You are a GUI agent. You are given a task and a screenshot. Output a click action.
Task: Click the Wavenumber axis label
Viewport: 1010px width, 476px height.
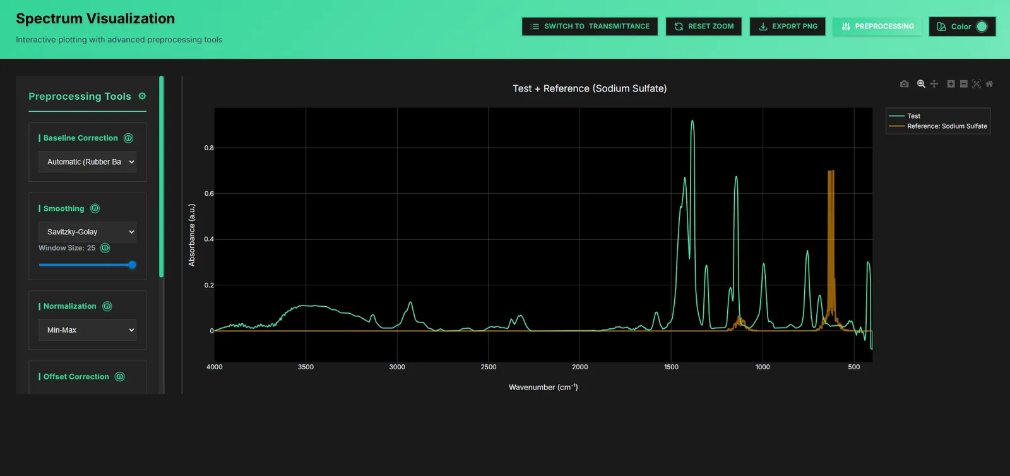coord(544,387)
